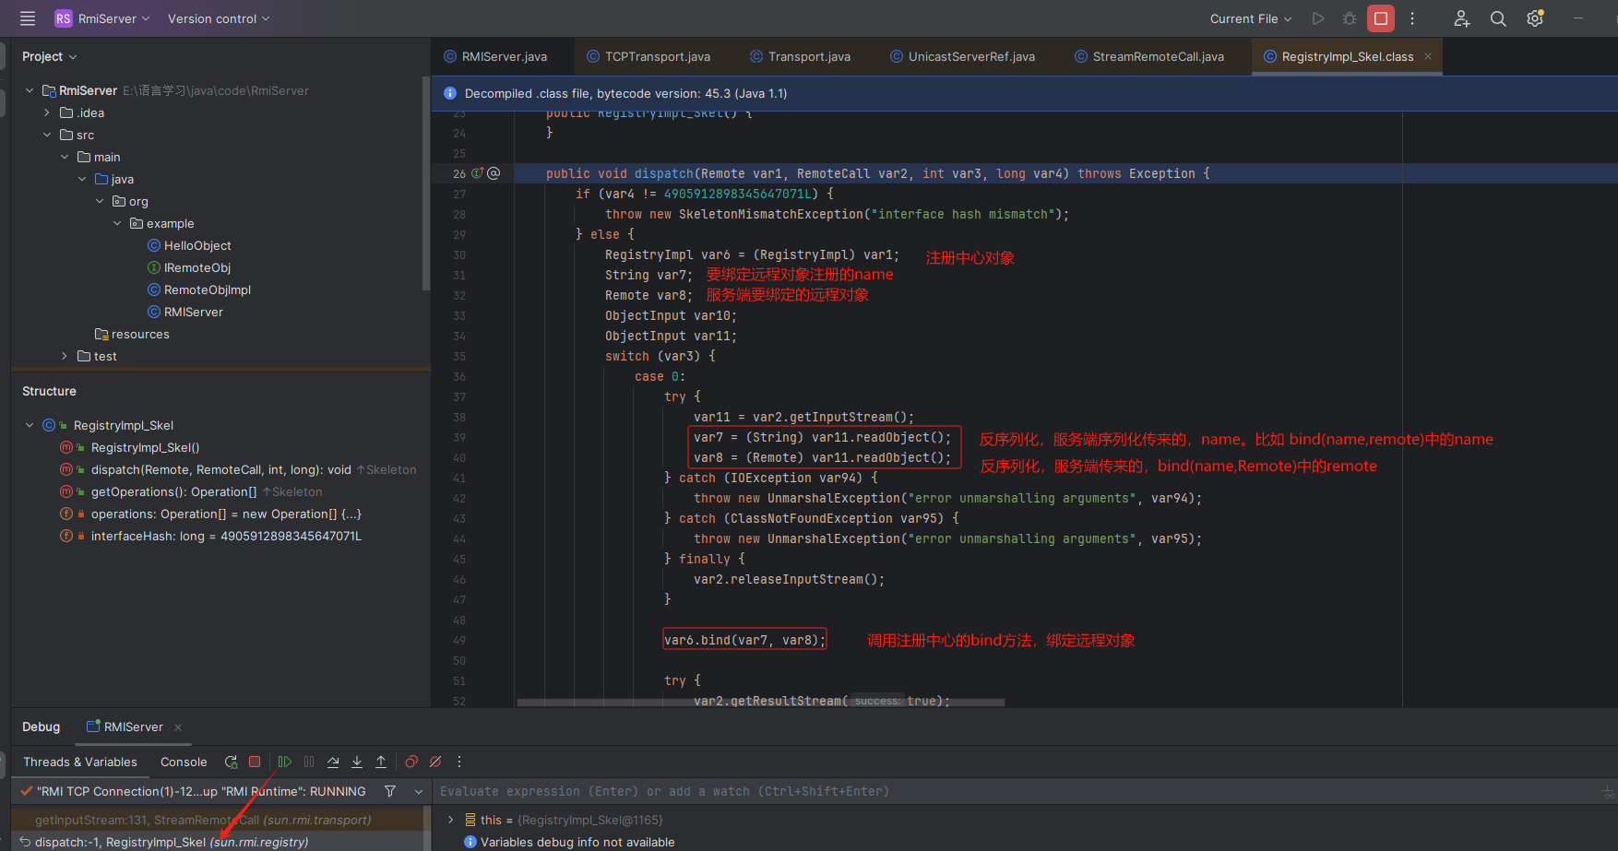Expand the test folder in Project tree

pyautogui.click(x=64, y=356)
